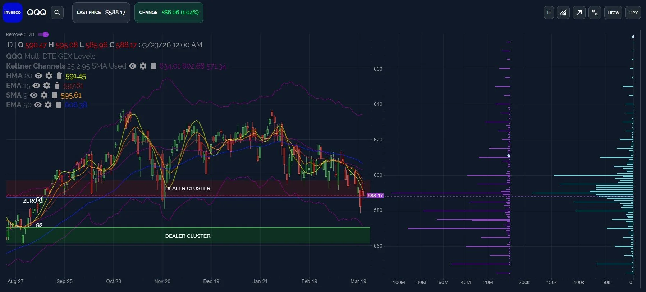Click the Keltner values 634.01 602.68 571.34
This screenshot has height=292, width=646.
tap(193, 66)
